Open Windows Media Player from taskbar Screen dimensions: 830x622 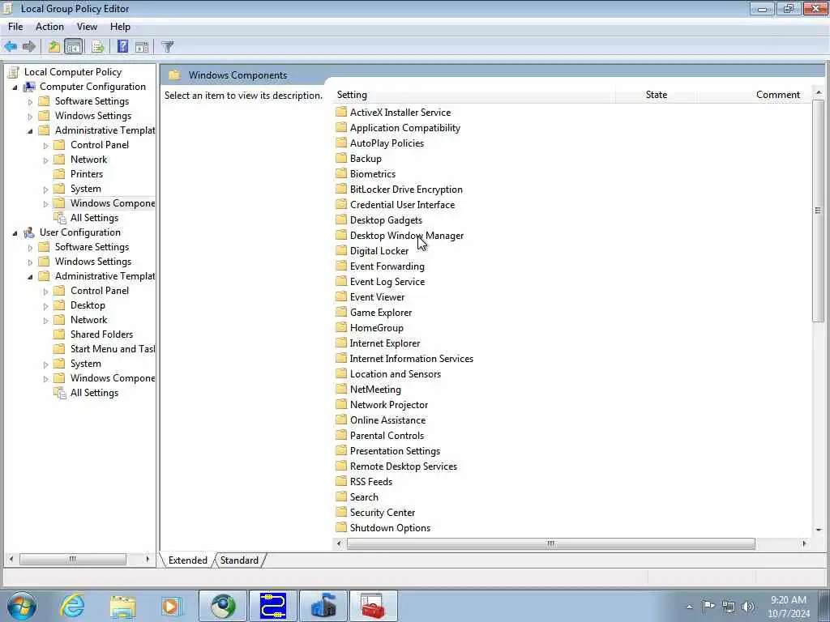pyautogui.click(x=172, y=606)
